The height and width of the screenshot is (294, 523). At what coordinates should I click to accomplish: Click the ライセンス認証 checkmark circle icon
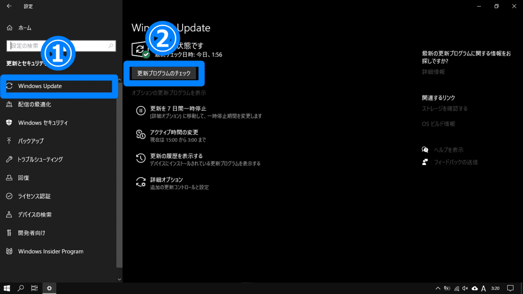click(9, 196)
